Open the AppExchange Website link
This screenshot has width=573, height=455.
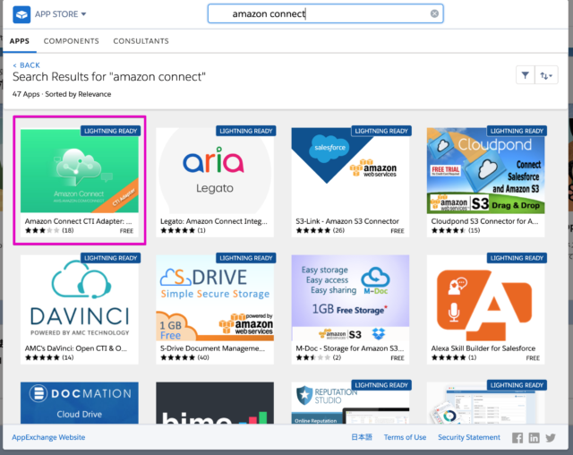point(48,437)
